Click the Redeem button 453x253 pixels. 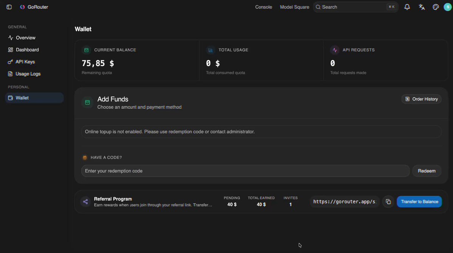point(427,171)
